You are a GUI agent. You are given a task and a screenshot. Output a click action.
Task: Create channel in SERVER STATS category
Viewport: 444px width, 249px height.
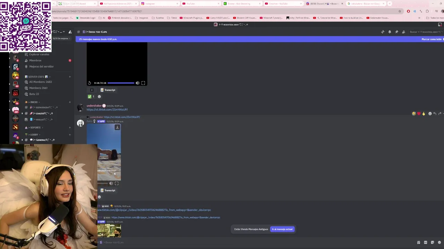click(70, 77)
